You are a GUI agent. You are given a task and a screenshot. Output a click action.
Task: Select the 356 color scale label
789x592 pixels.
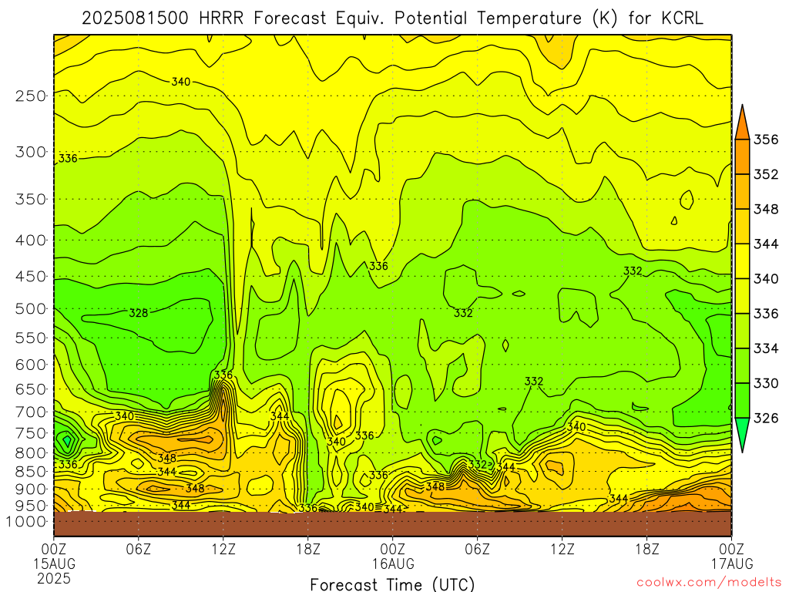767,140
